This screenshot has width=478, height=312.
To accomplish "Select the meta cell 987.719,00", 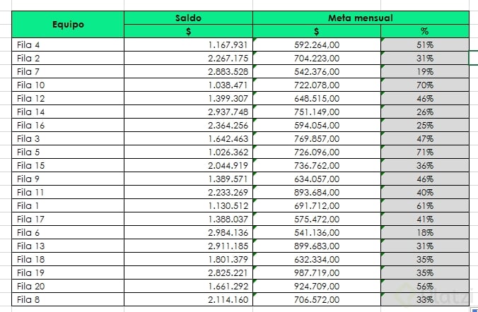I will [x=317, y=272].
